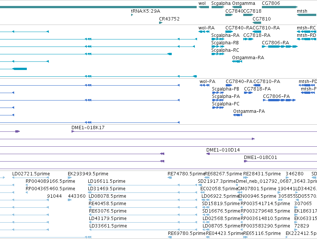Select the Scgalpha-PC protein glyph
The image size is (317, 239).
(218, 108)
